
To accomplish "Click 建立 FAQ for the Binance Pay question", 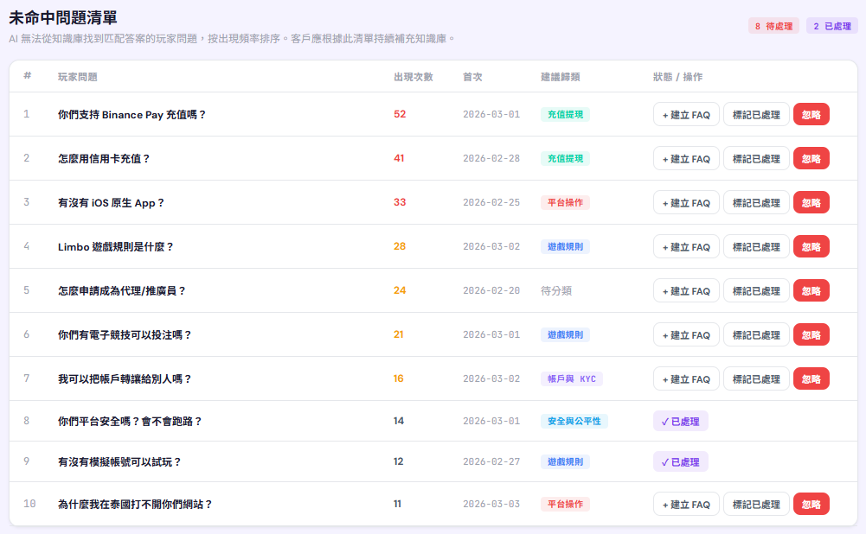I will point(686,114).
